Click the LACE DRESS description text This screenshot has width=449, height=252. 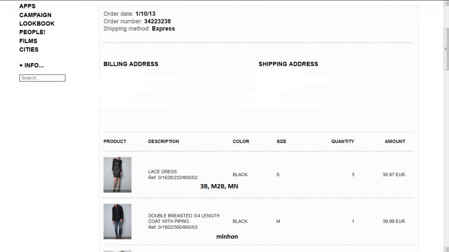[163, 172]
